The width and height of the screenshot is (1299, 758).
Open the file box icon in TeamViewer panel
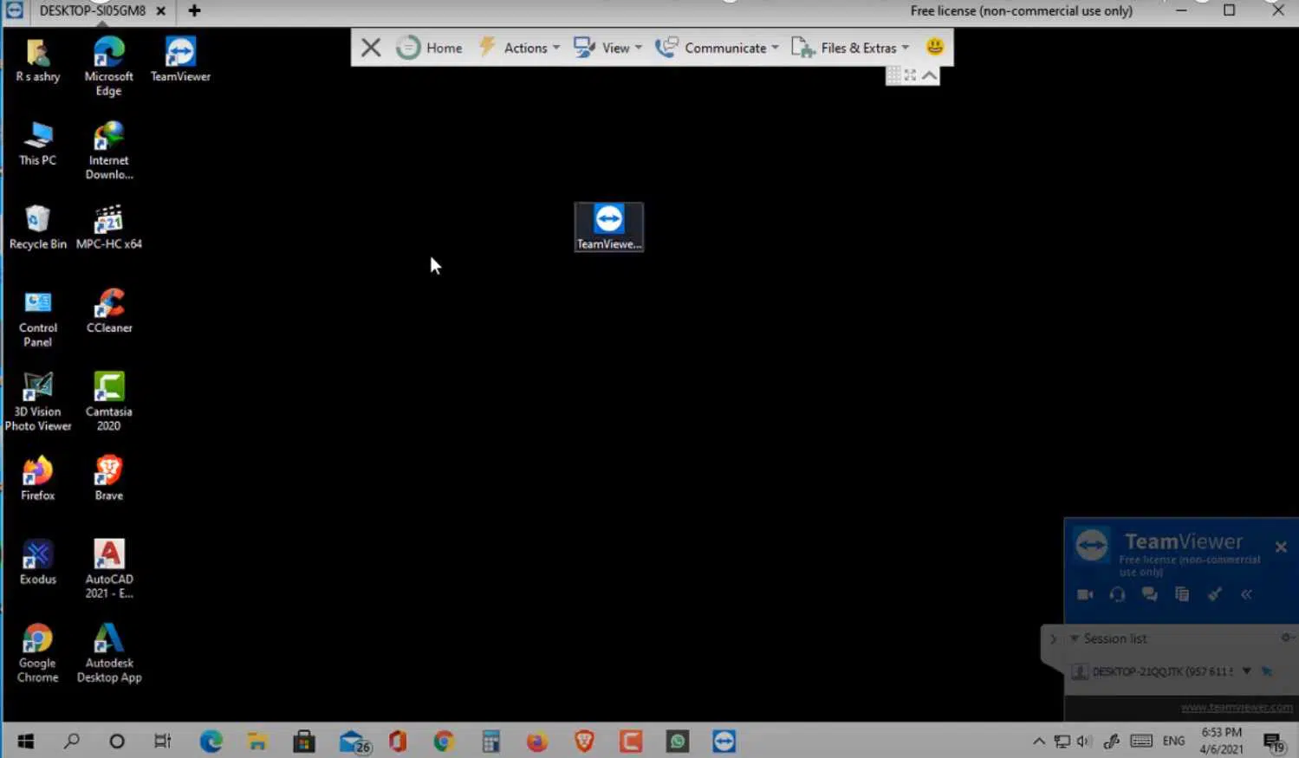pyautogui.click(x=1182, y=594)
